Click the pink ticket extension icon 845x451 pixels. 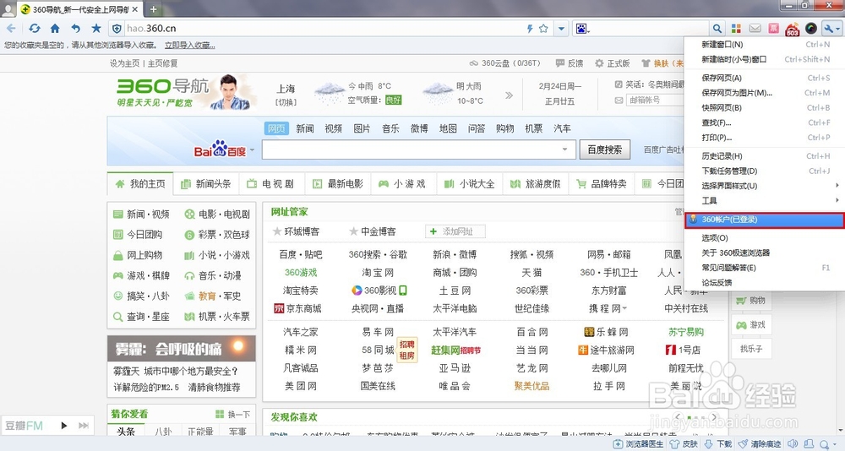[774, 29]
